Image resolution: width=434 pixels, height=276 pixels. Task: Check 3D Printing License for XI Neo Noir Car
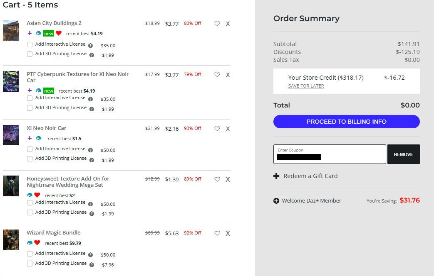tap(30, 159)
